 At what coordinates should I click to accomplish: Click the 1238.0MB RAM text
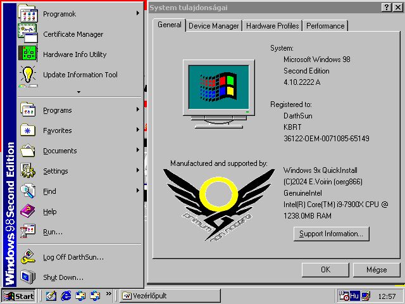(x=308, y=216)
